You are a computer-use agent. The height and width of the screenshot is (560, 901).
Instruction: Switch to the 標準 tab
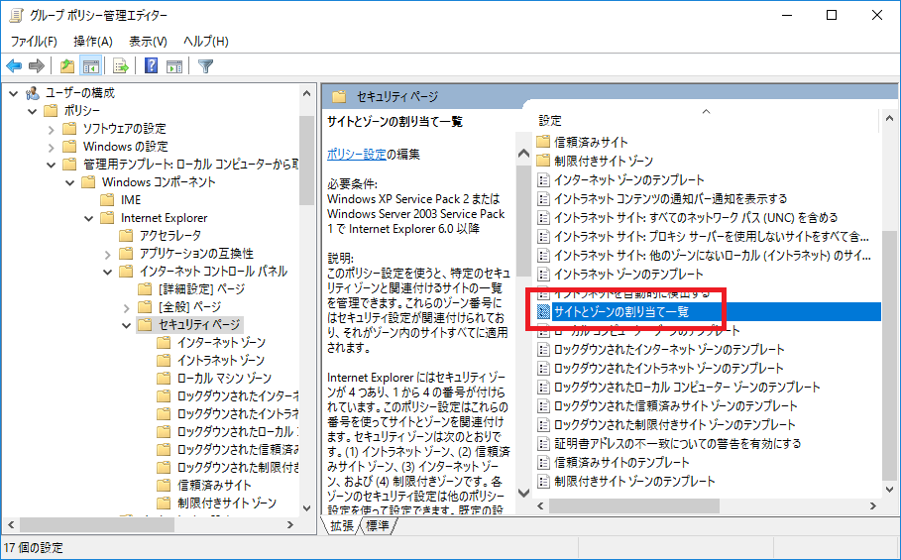[x=377, y=525]
